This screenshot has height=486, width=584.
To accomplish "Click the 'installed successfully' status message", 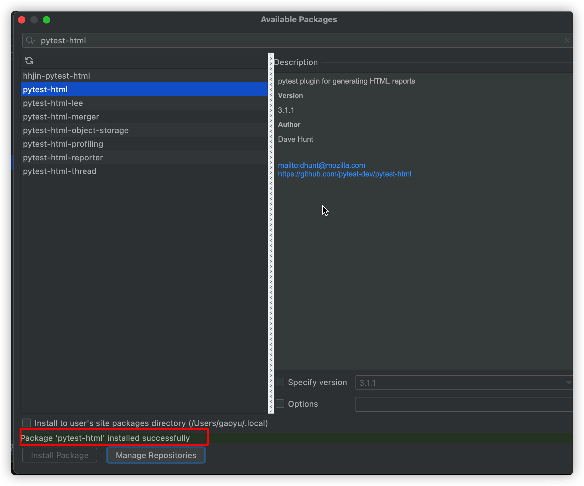I will click(x=105, y=438).
